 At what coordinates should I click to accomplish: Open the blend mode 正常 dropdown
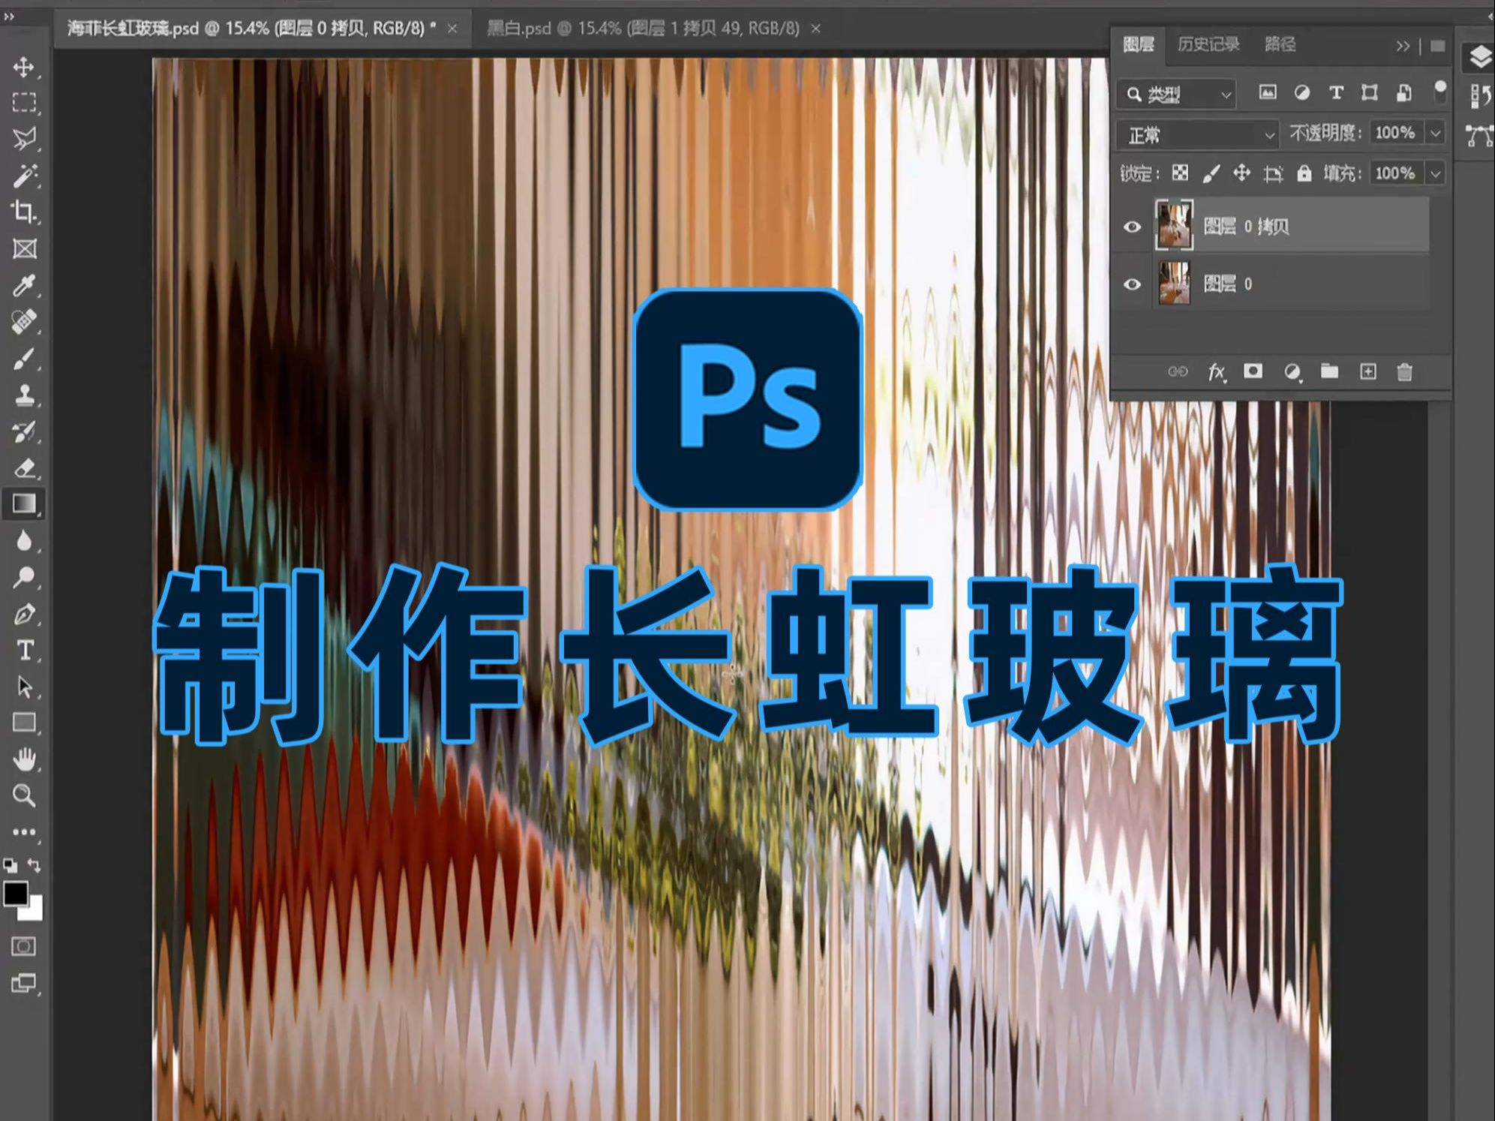click(x=1198, y=135)
